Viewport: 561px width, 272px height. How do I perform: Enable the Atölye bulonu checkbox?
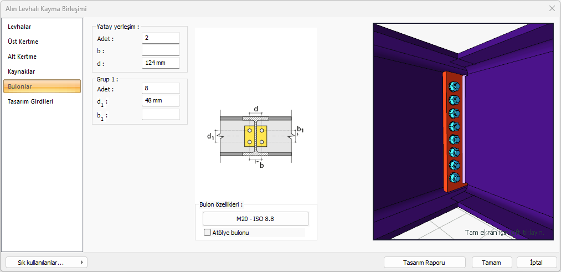[208, 233]
